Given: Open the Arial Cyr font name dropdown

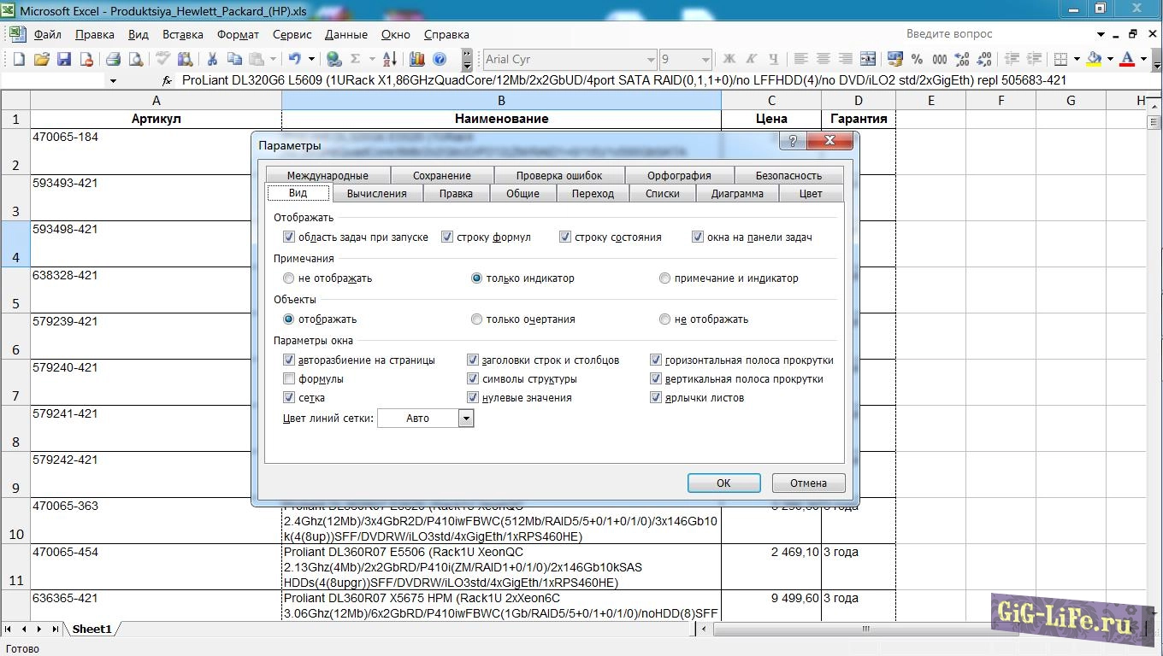Looking at the screenshot, I should coord(650,59).
